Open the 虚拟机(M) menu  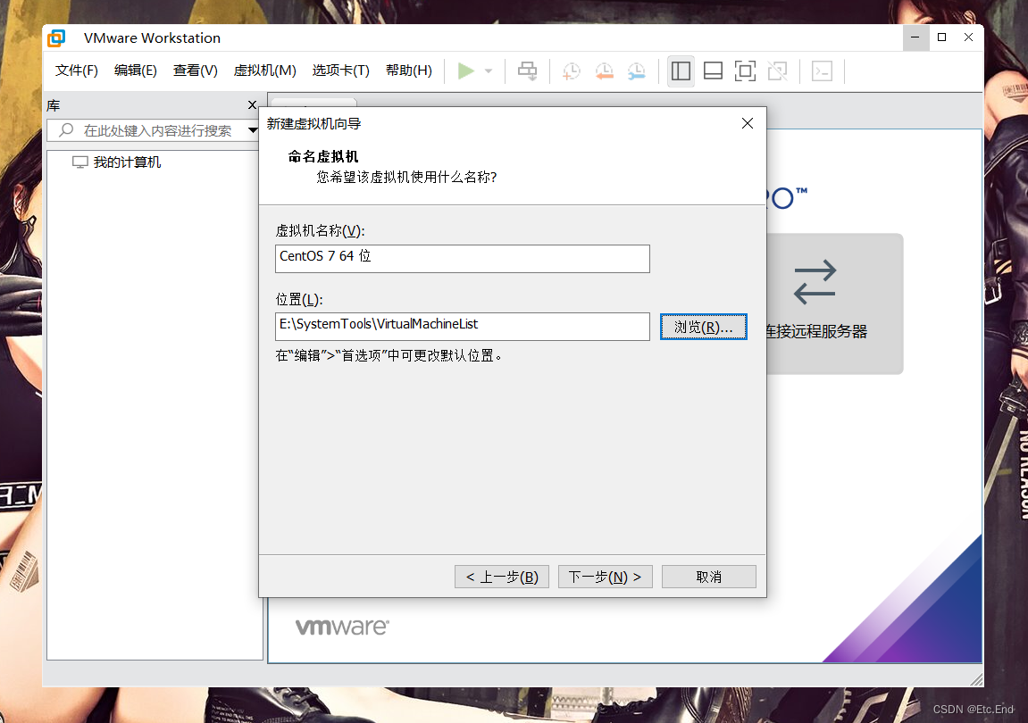click(x=265, y=71)
